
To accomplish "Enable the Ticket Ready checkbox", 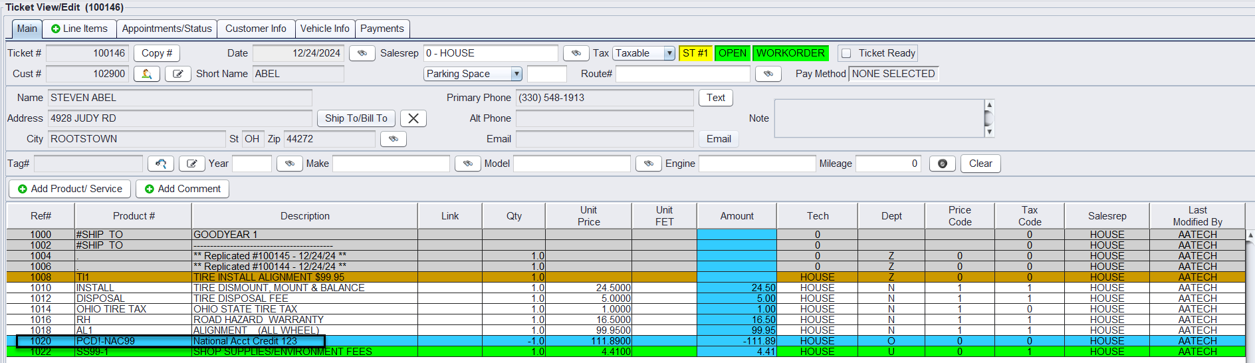I will (846, 53).
